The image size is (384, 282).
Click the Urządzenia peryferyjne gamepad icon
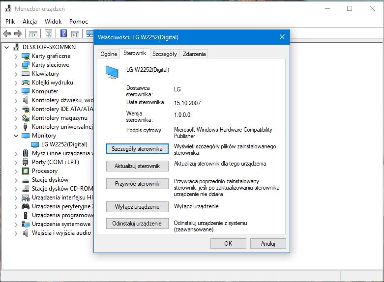click(x=26, y=206)
